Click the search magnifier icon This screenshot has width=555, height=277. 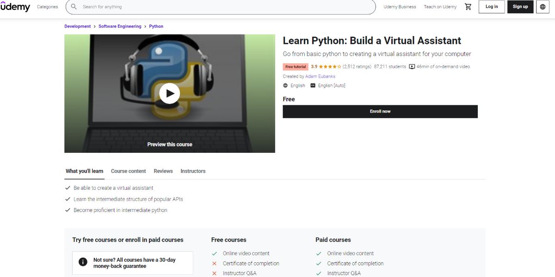pyautogui.click(x=74, y=6)
